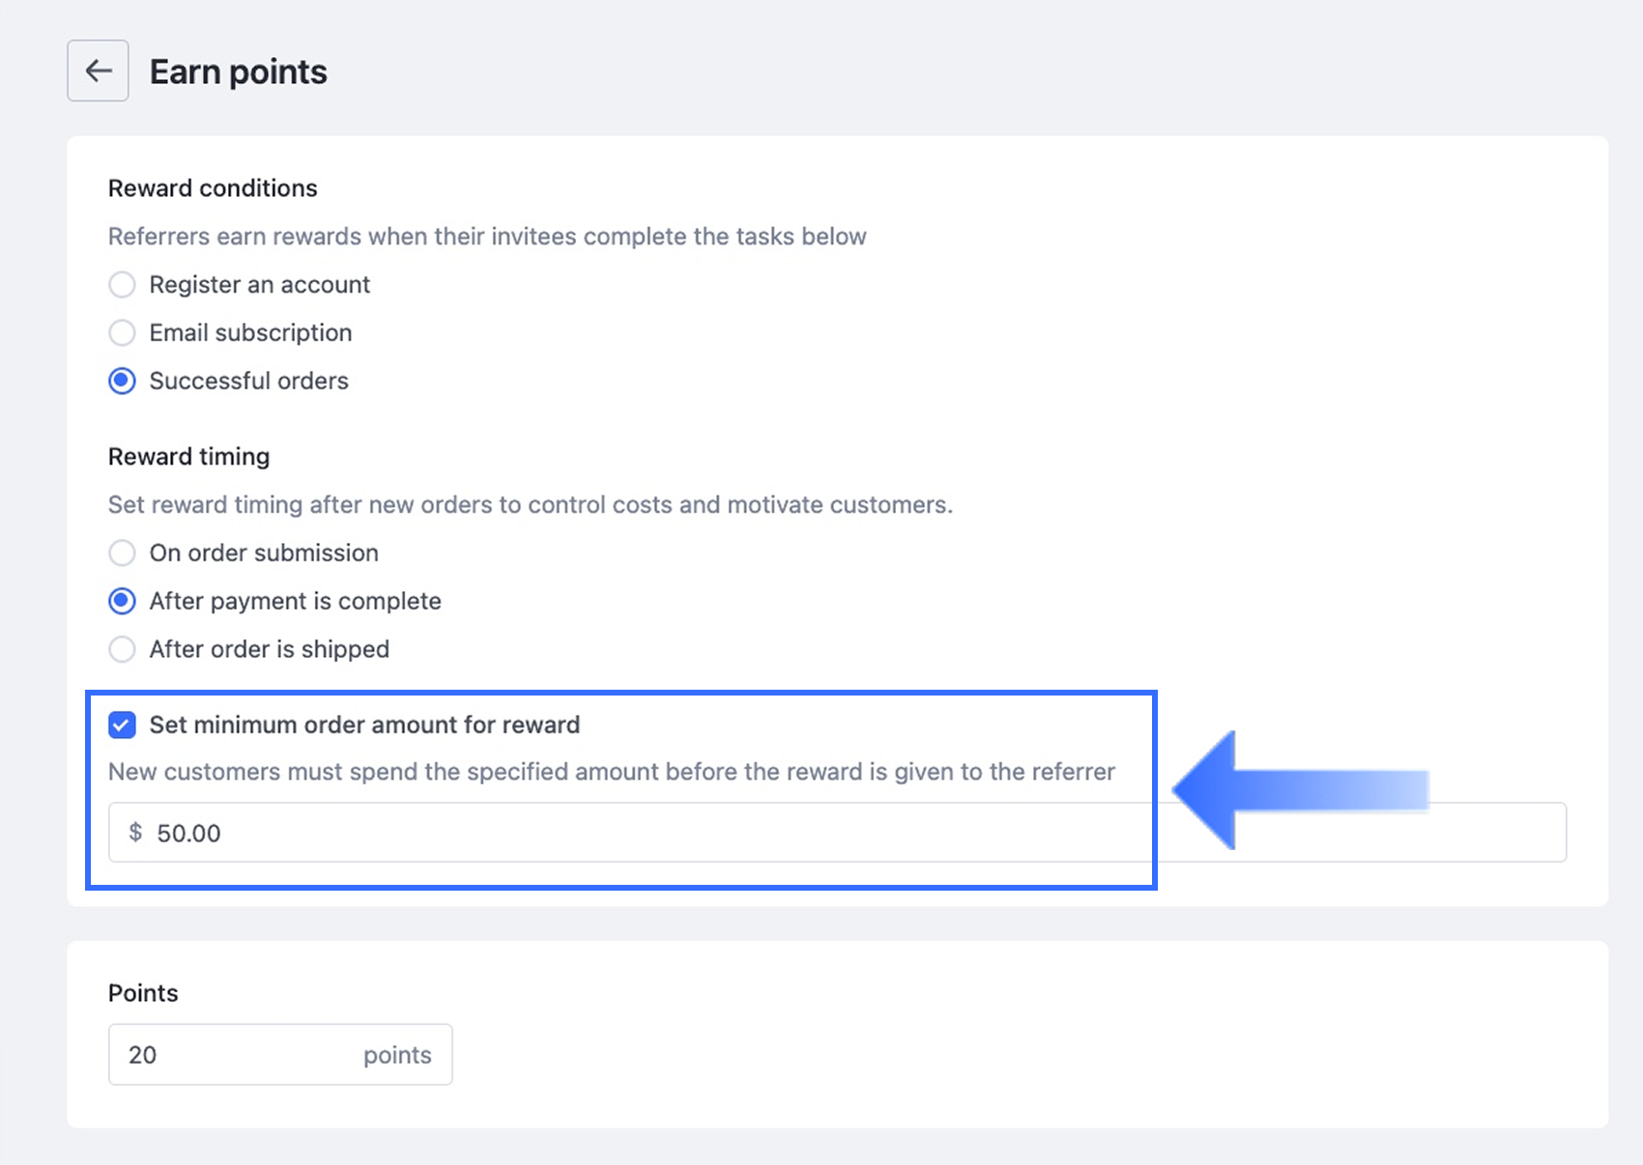
Task: Click the dollar sign in amount field
Action: 135,833
